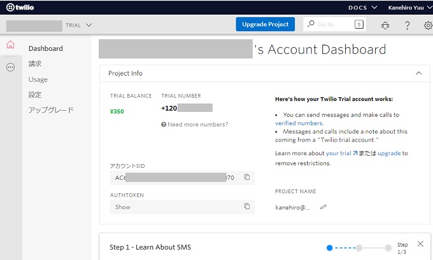Image resolution: width=433 pixels, height=260 pixels.
Task: Close the Step 1 SMS panel
Action: coord(420,243)
